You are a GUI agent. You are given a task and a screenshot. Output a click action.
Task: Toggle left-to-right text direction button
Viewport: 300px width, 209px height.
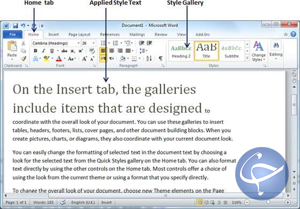103,58
